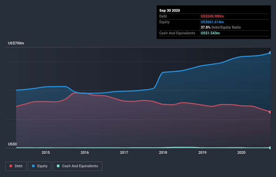Viewport: 276px width, 177px height.
Task: Click the 2016 x-axis label
Action: [85, 152]
